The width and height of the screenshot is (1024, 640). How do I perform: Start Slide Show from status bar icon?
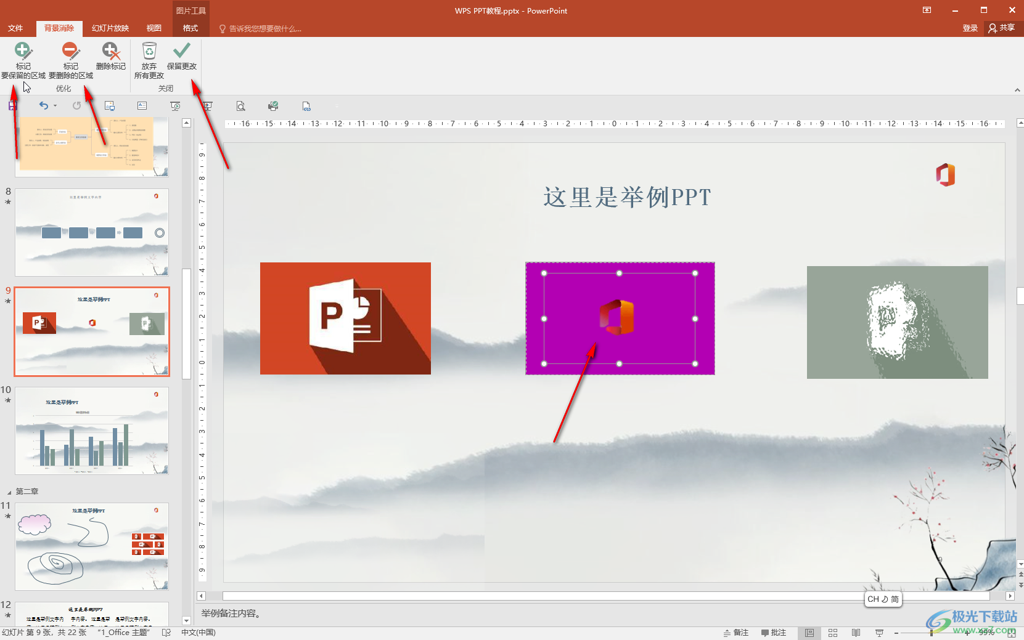880,633
